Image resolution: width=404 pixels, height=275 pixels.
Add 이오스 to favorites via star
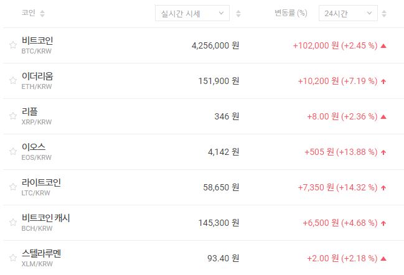pos(12,151)
